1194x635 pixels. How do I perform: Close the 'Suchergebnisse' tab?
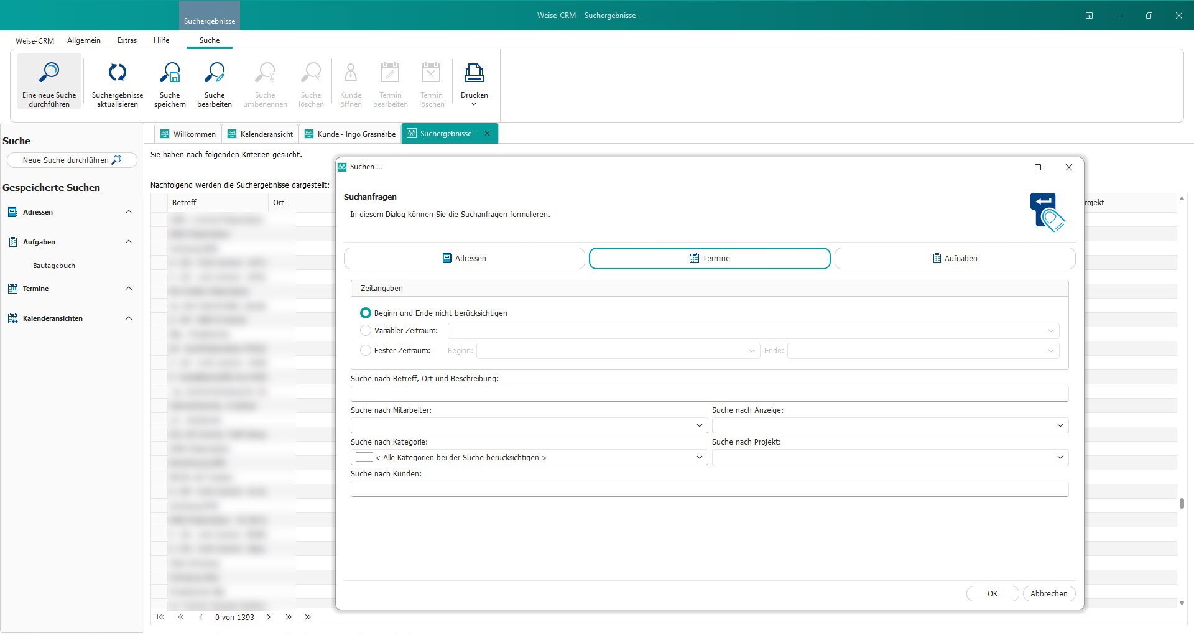(488, 134)
